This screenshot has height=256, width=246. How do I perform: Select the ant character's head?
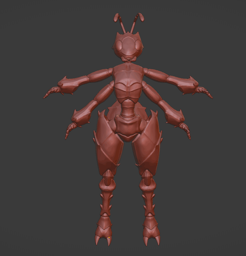128,47
